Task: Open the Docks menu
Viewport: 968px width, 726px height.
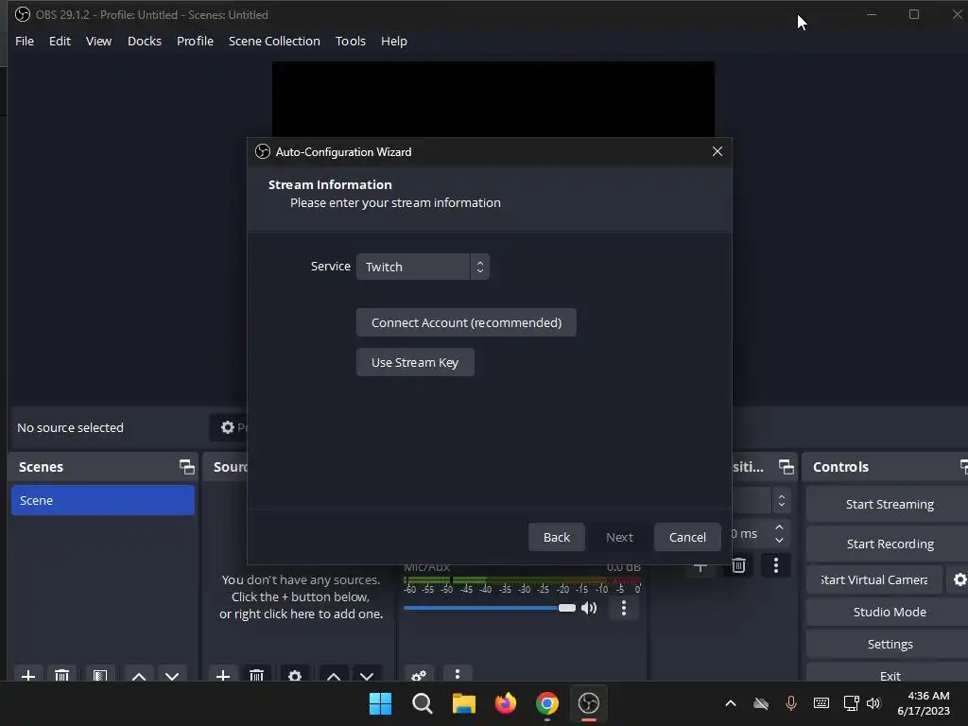Action: pyautogui.click(x=145, y=41)
